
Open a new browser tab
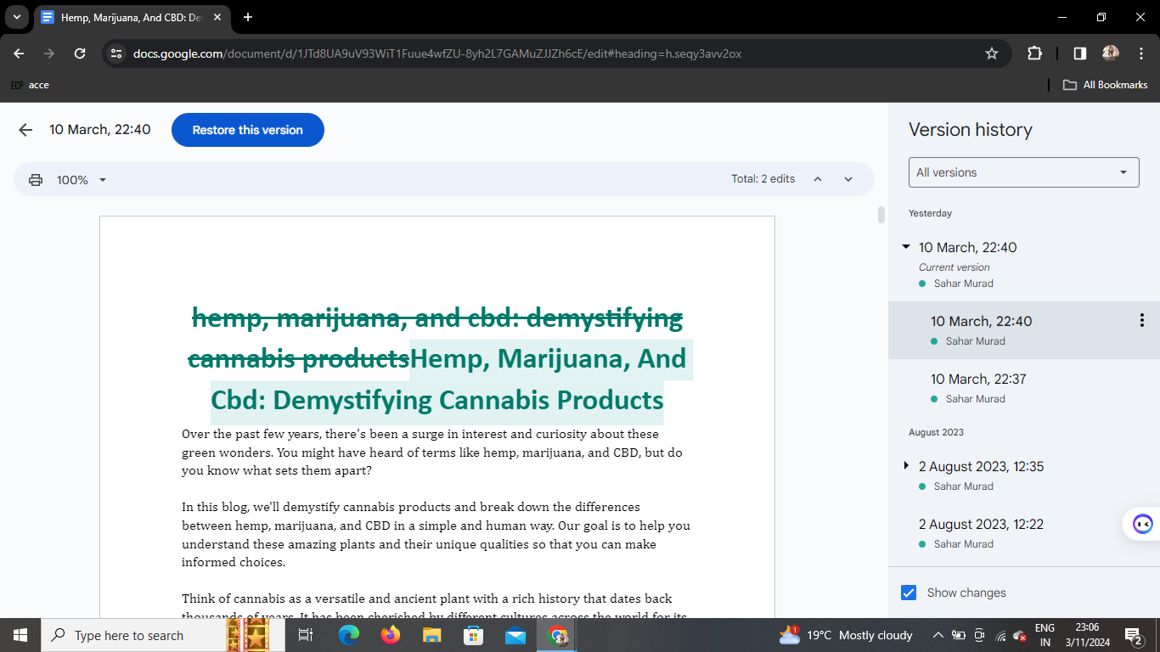(x=248, y=17)
